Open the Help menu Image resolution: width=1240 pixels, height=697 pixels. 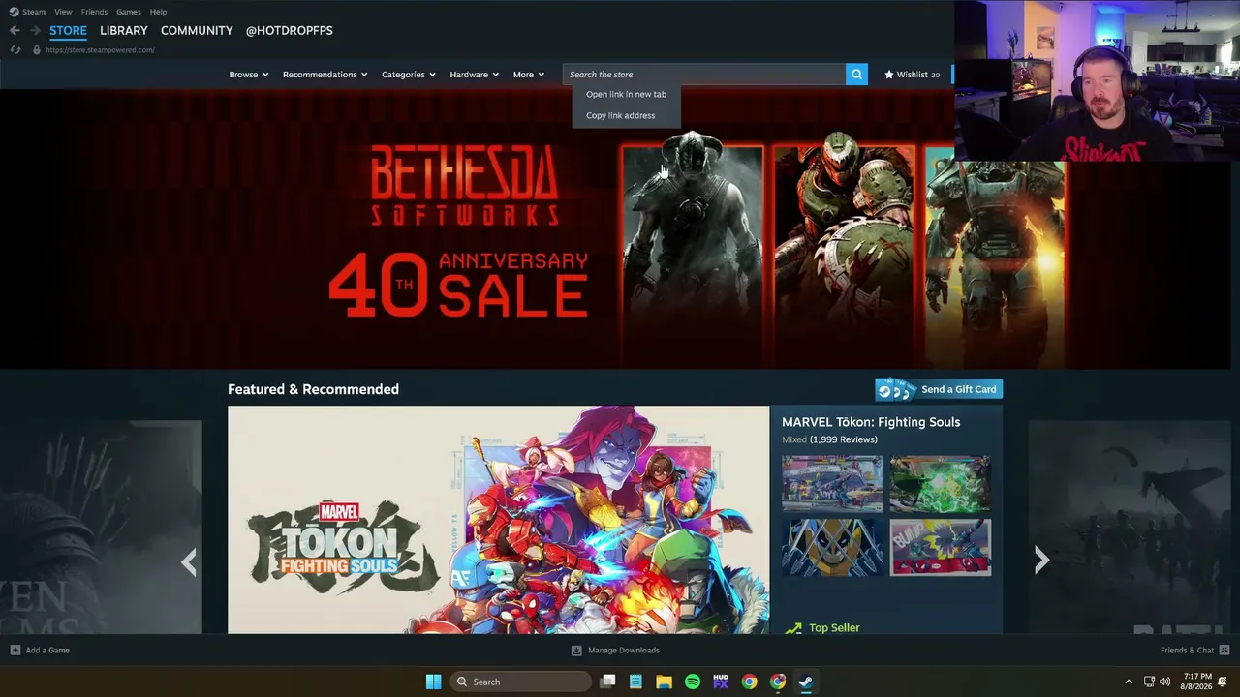(158, 12)
